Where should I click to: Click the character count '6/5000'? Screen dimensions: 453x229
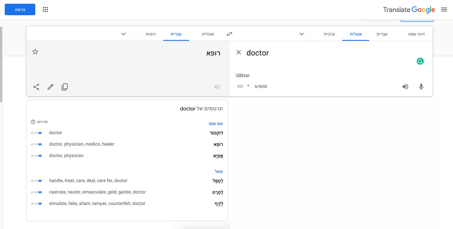click(261, 86)
